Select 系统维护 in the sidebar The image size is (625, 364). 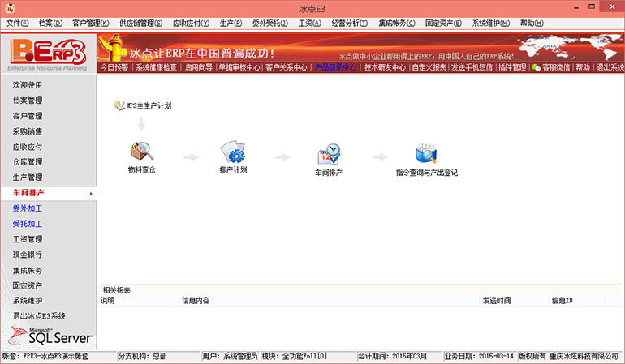pos(27,301)
